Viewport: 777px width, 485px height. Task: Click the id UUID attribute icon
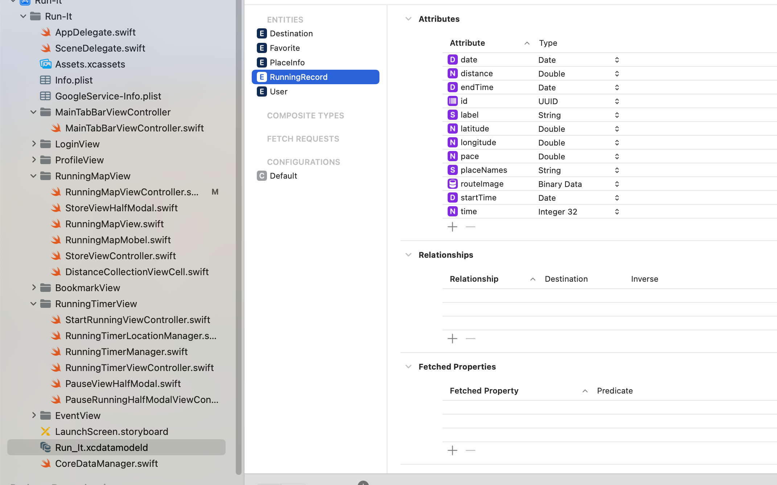click(x=452, y=101)
